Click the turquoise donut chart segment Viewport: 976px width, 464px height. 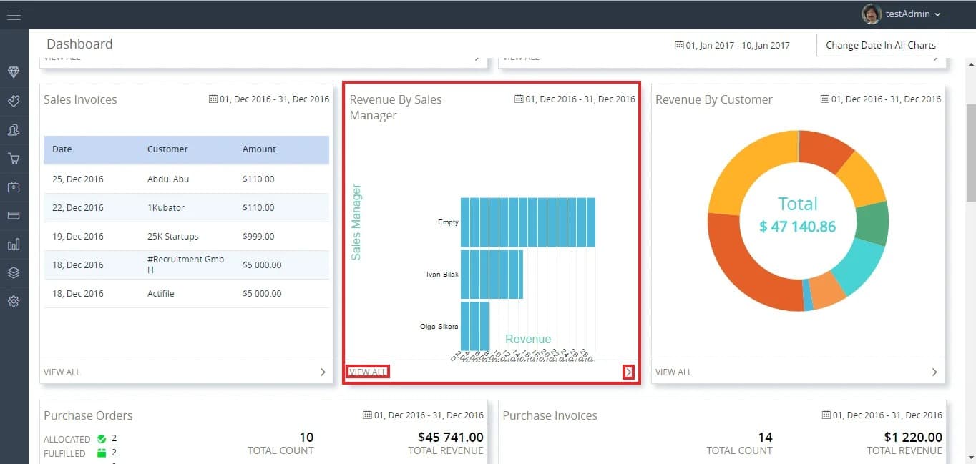coord(859,265)
